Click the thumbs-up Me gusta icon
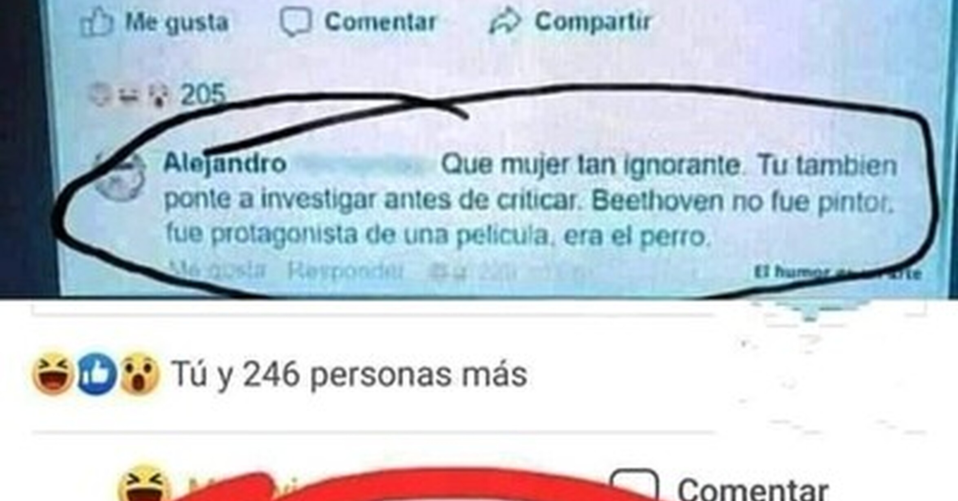 (96, 22)
